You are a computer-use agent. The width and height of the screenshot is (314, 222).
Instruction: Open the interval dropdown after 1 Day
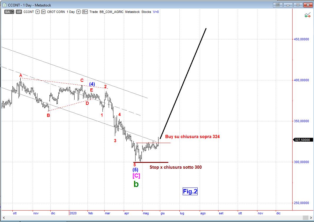pyautogui.click(x=78, y=12)
